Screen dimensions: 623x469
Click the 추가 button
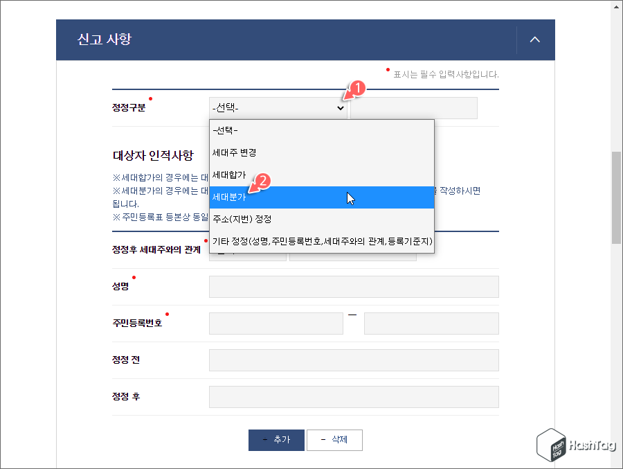tap(276, 440)
